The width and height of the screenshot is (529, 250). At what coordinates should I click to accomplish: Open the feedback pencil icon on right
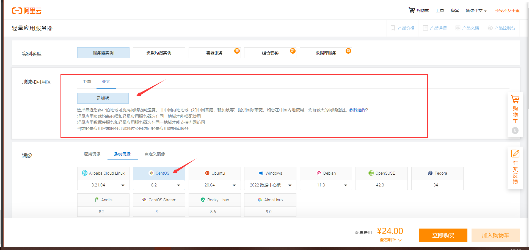click(515, 153)
